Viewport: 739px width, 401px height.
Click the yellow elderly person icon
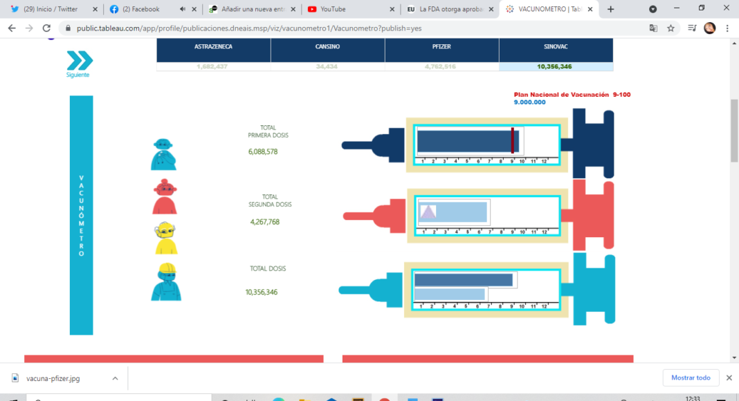point(165,238)
